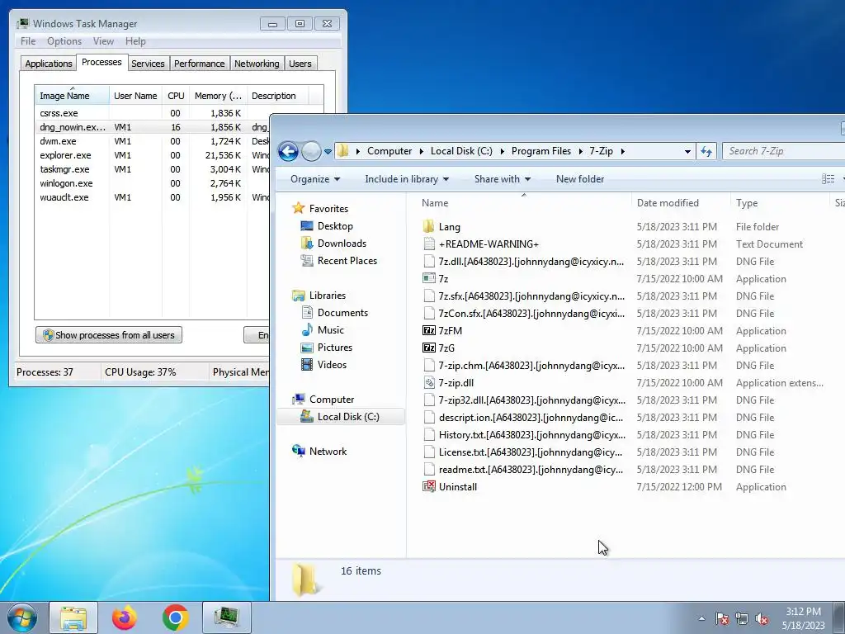Viewport: 845px width, 634px height.
Task: Select Libraries icon in navigation pane
Action: 298,296
